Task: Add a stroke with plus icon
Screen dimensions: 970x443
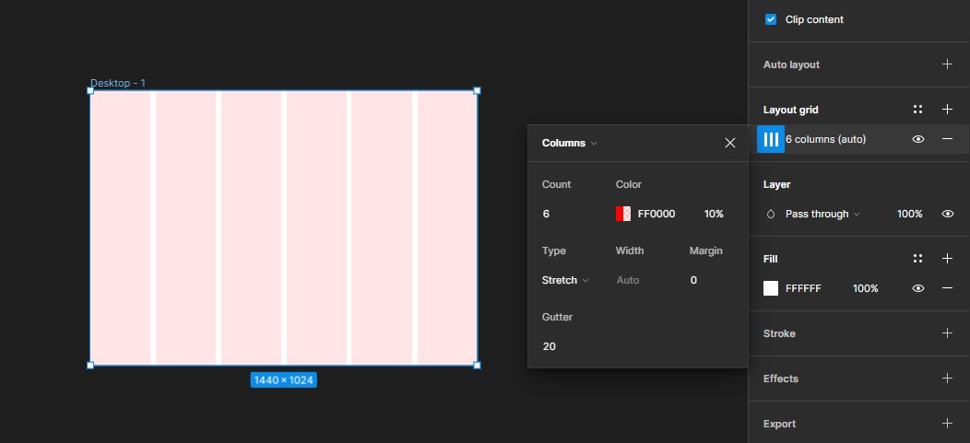Action: point(947,333)
